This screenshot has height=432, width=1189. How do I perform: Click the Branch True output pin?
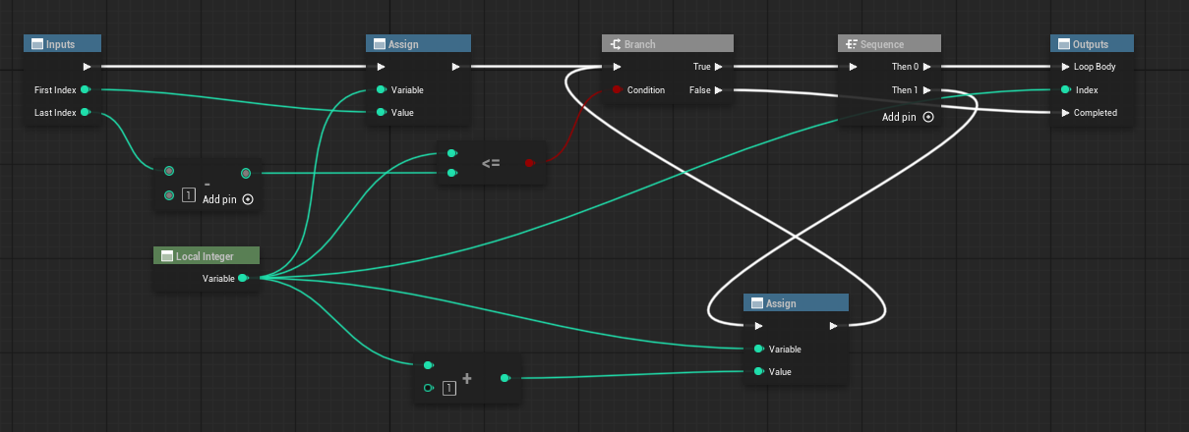[x=719, y=67]
